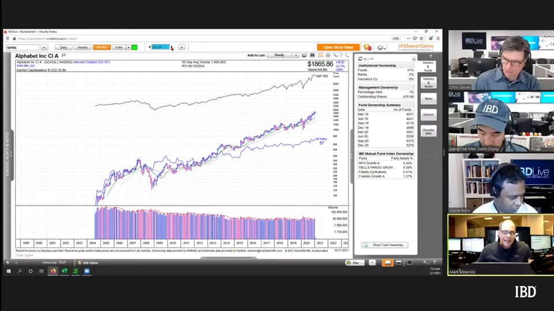Open Windows taskbar search
This screenshot has height=311, width=554.
pos(20,271)
